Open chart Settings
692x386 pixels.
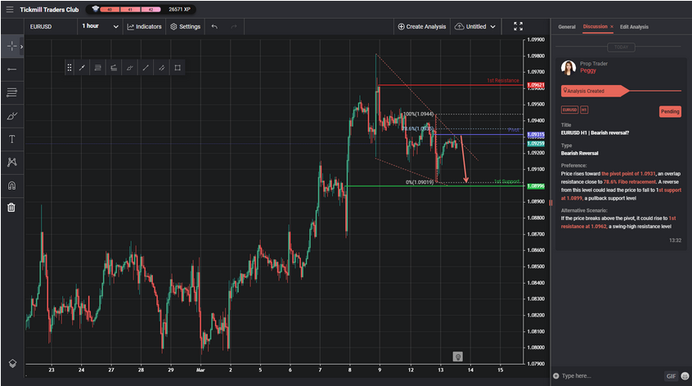click(x=186, y=26)
